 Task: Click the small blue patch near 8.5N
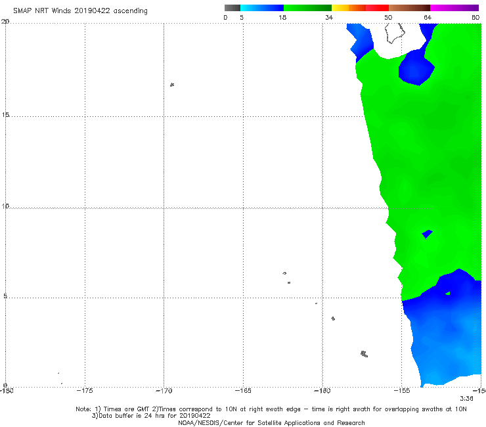[427, 234]
